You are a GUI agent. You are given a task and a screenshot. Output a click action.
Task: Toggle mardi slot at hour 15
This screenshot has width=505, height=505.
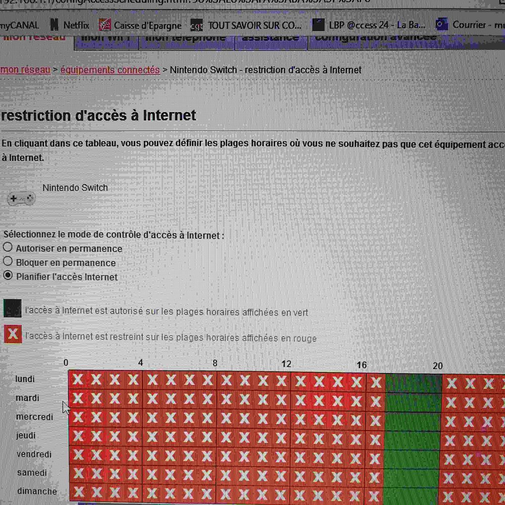(x=356, y=401)
